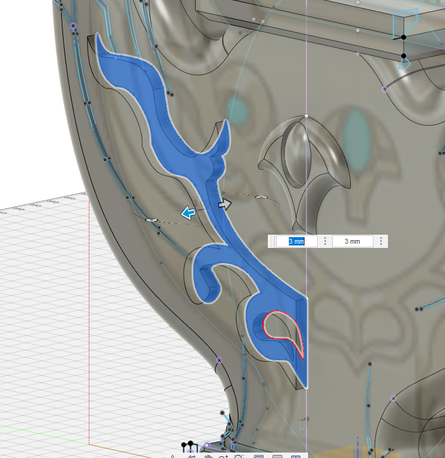This screenshot has width=445, height=458.
Task: Open the Viewports layout icon
Action: click(x=295, y=456)
